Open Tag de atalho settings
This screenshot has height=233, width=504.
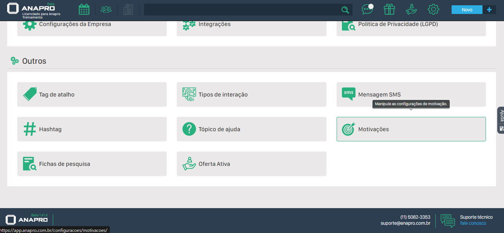(x=92, y=95)
